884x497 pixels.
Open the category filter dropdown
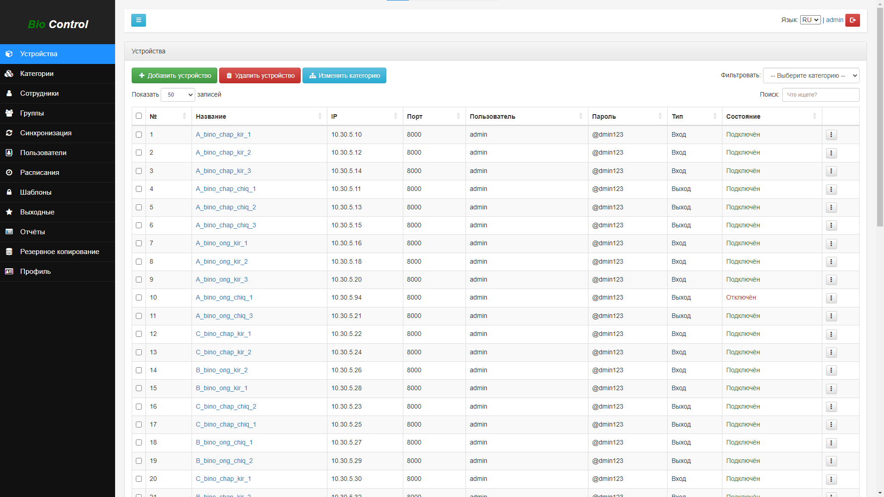(811, 75)
